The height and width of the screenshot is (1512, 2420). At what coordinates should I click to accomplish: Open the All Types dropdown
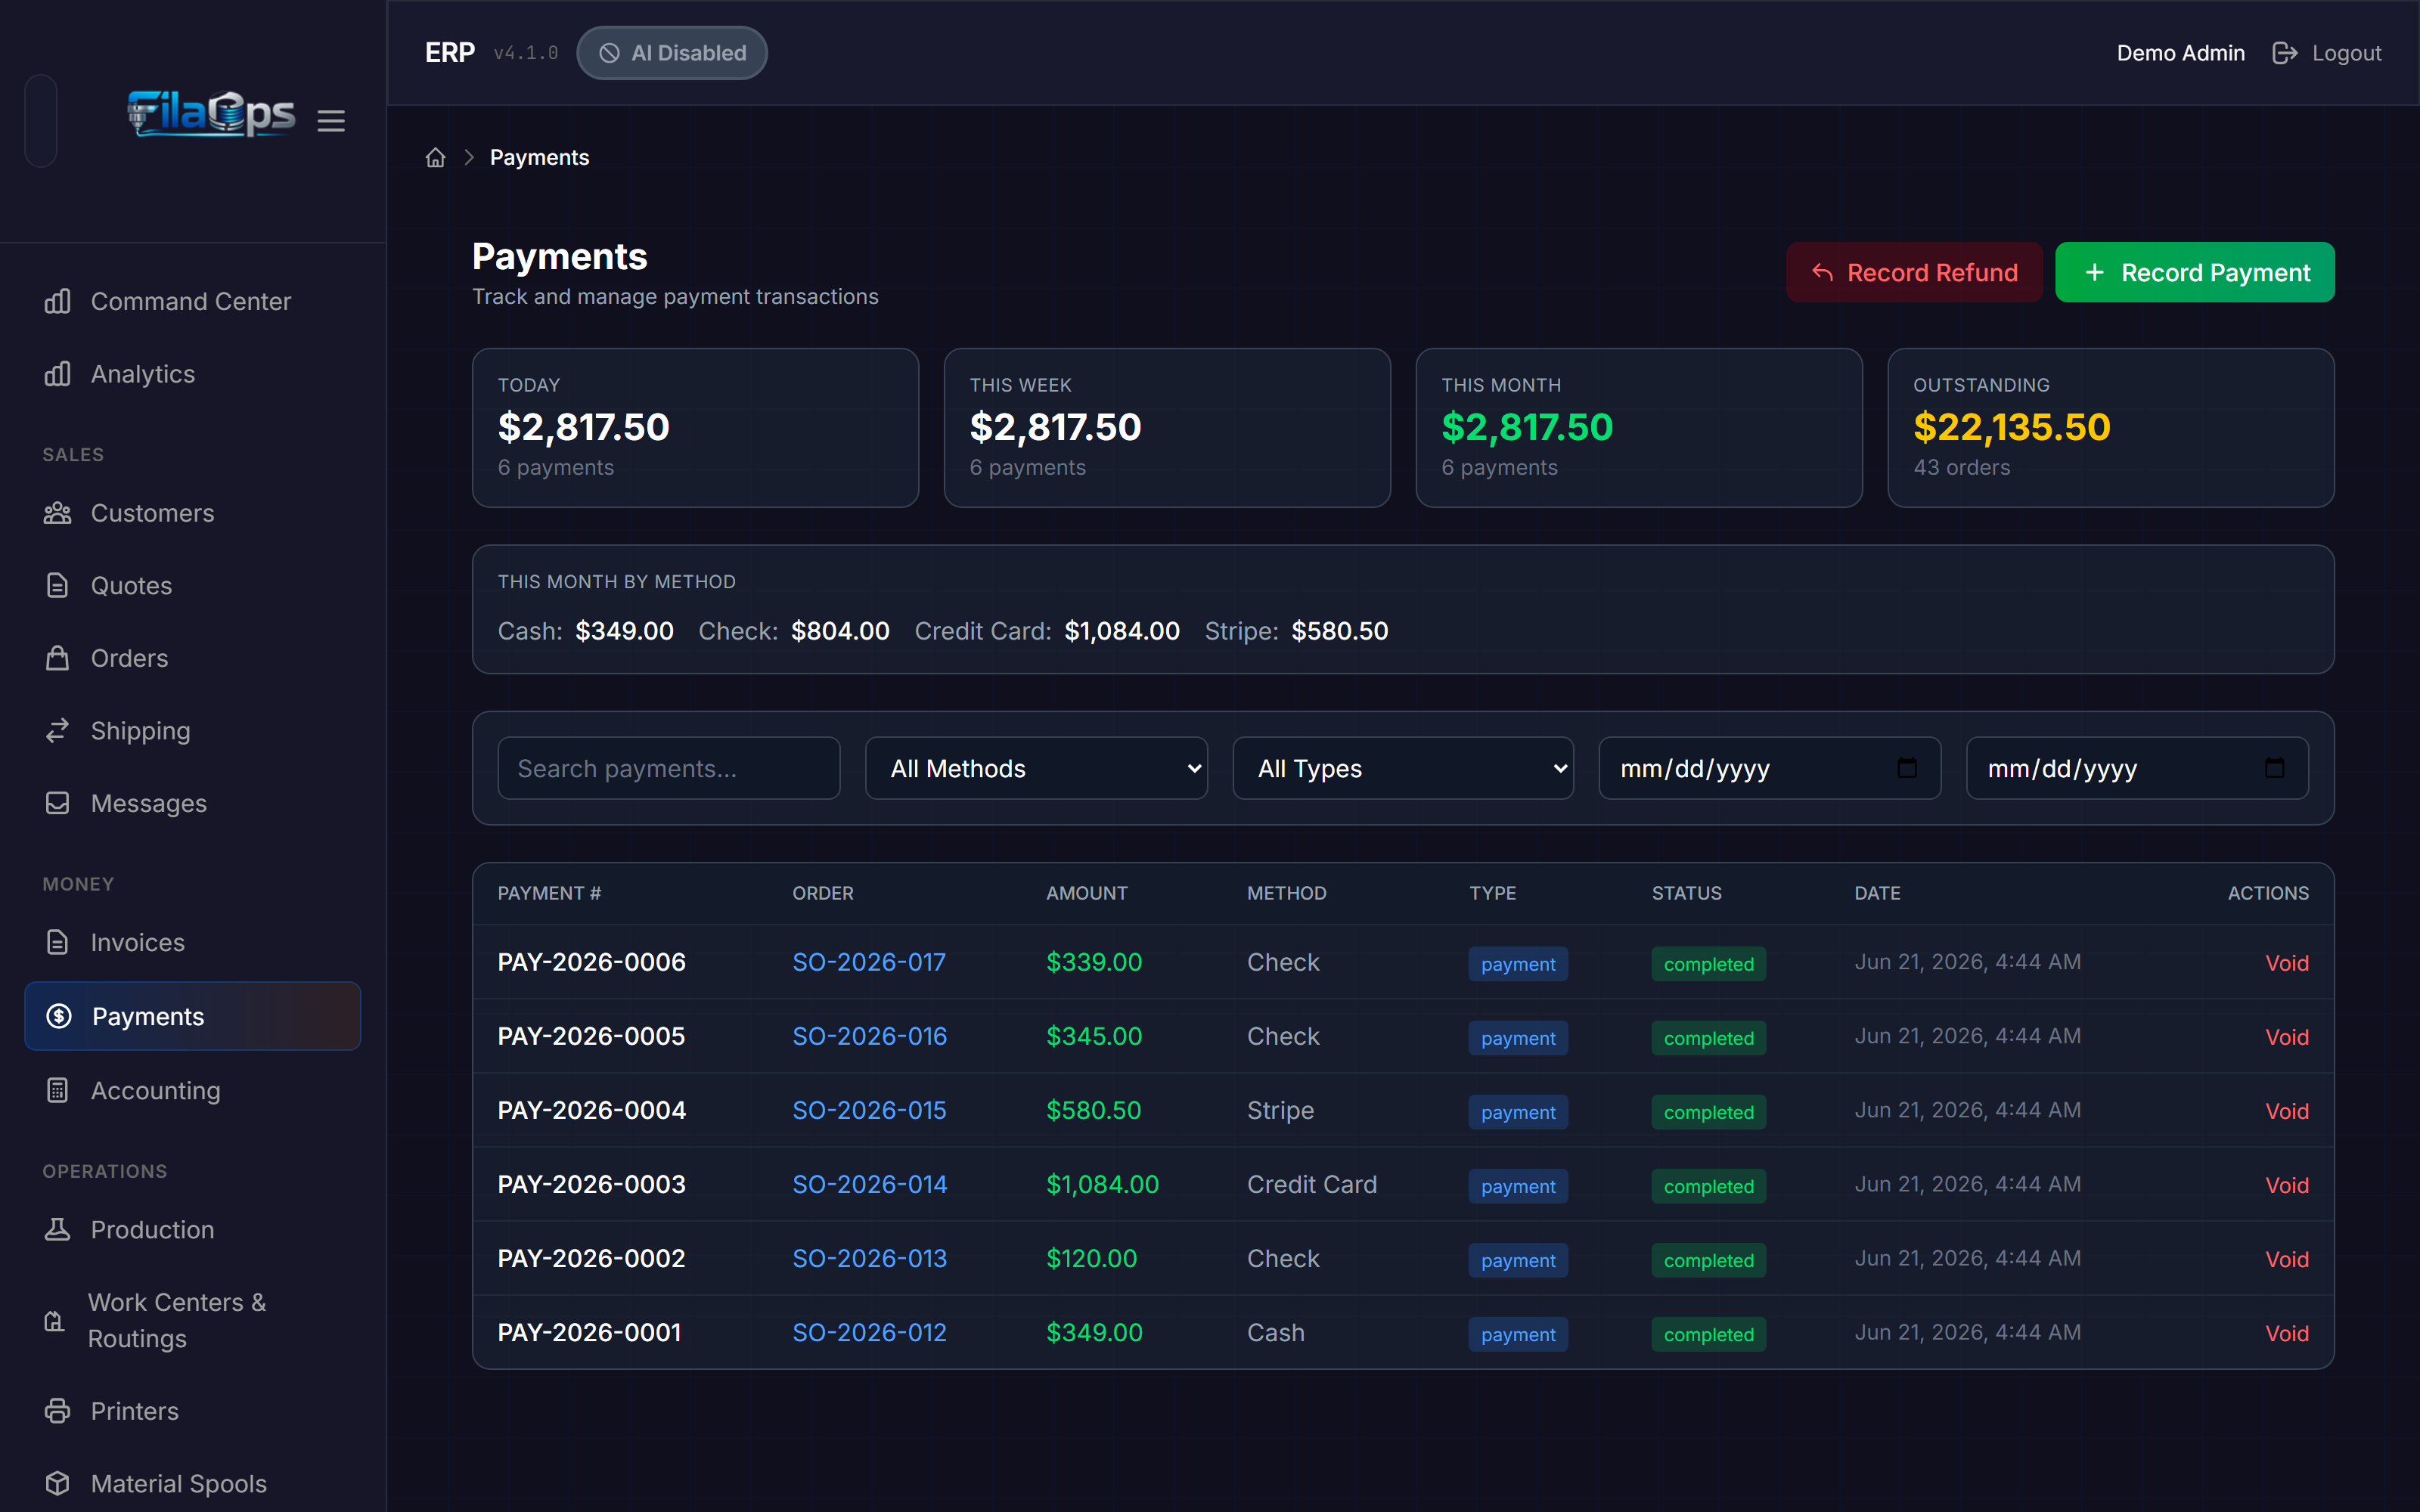(x=1403, y=768)
